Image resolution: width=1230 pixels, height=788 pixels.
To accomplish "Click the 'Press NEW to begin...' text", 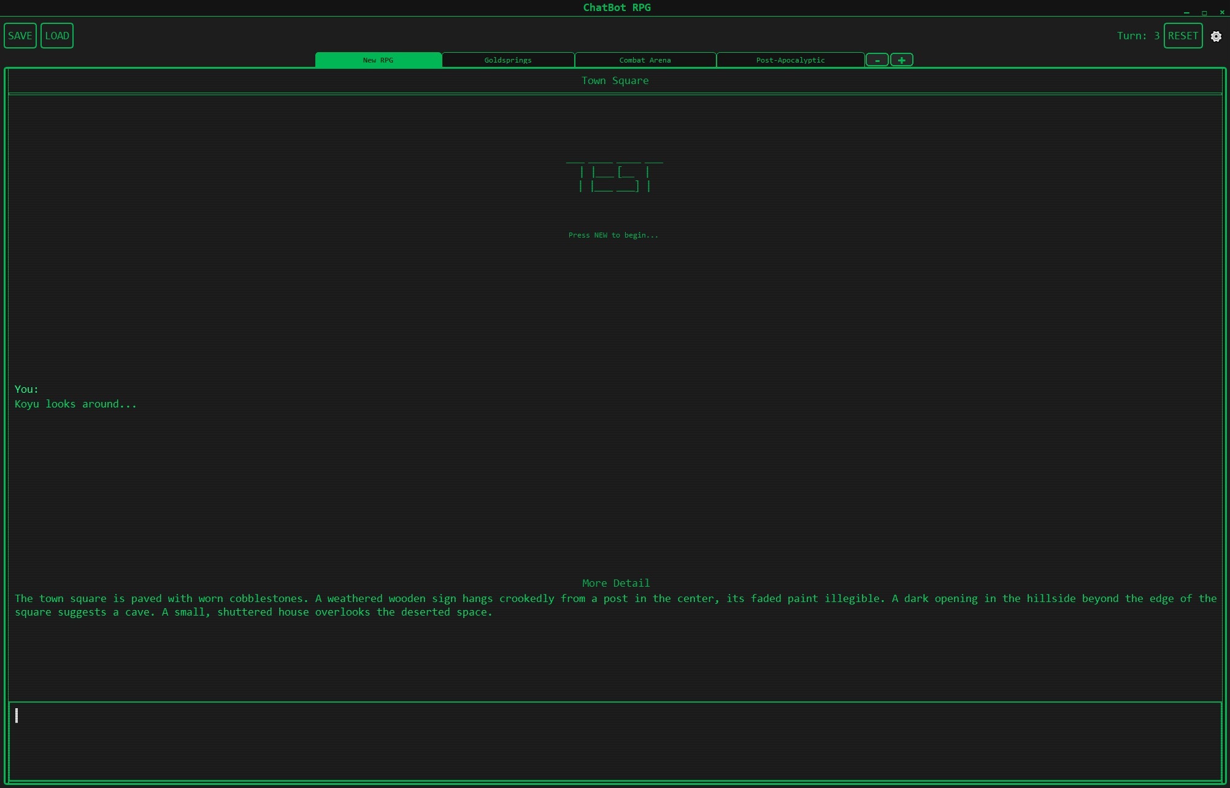I will (613, 235).
